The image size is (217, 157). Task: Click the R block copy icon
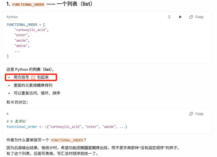tap(191, 114)
